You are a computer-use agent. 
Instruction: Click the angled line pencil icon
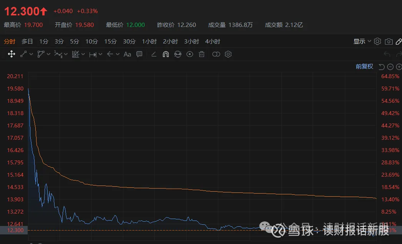point(154,54)
